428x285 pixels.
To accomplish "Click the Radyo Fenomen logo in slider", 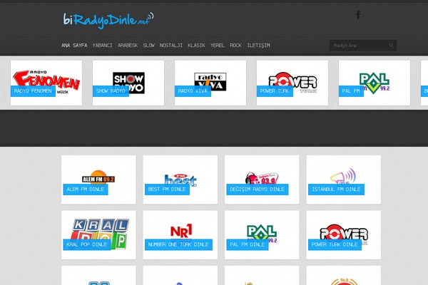I will 46,81.
